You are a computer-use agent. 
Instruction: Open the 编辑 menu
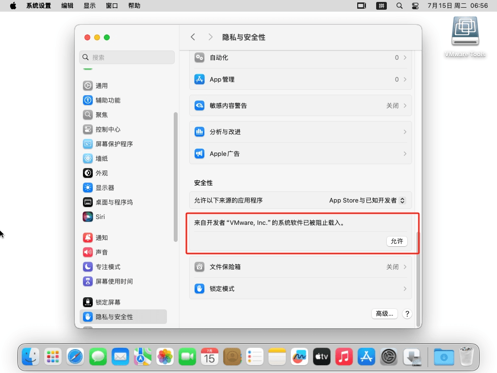pyautogui.click(x=67, y=6)
